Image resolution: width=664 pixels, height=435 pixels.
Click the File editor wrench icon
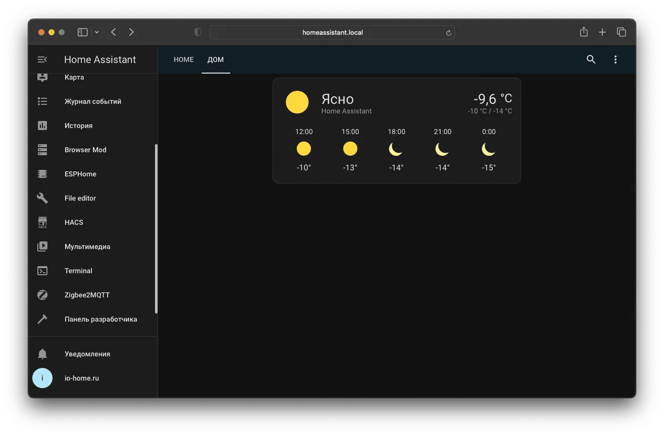pos(42,198)
